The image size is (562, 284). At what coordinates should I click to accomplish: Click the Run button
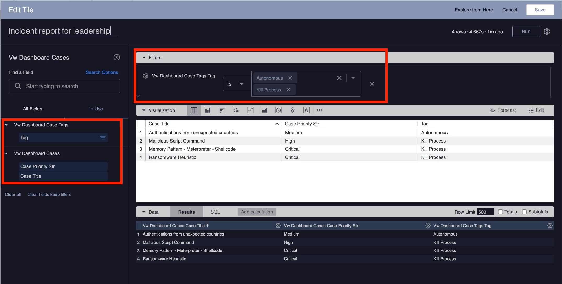pyautogui.click(x=526, y=32)
